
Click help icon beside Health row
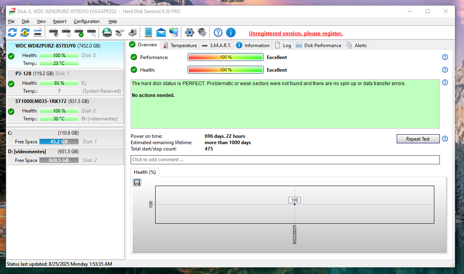[445, 70]
